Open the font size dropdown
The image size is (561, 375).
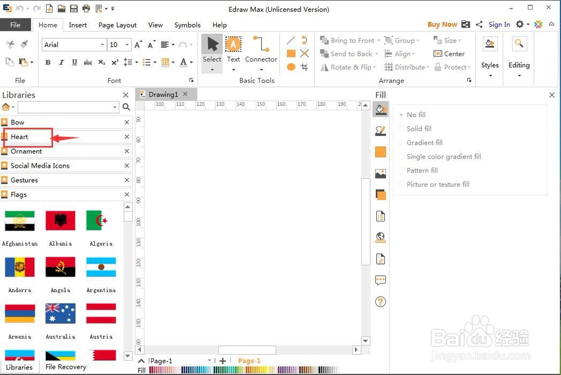point(127,45)
